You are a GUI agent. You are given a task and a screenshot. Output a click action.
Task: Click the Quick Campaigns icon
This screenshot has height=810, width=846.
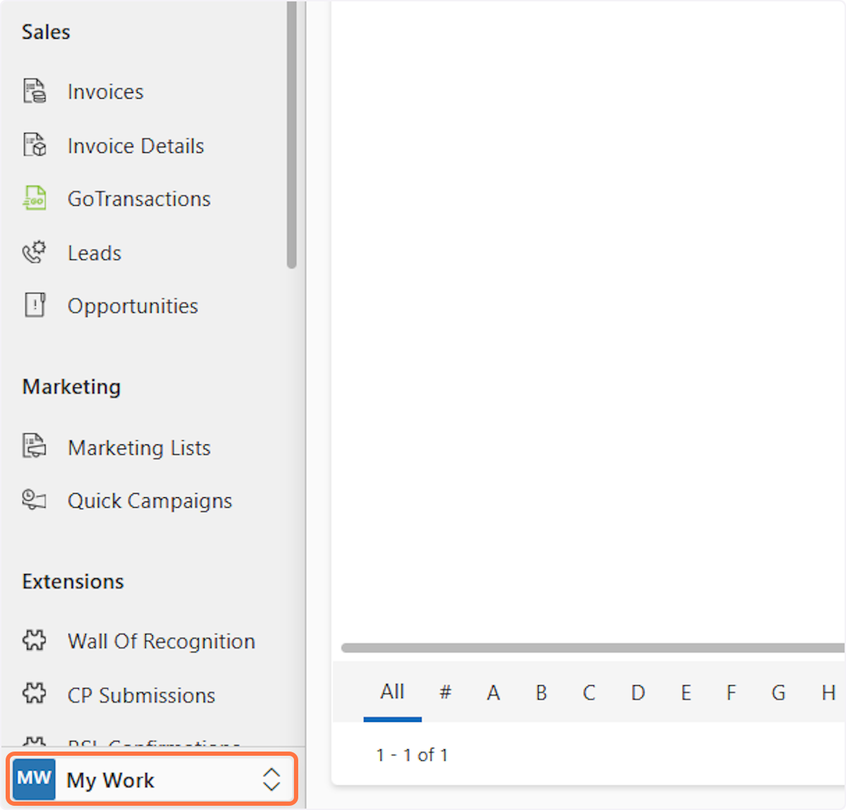(35, 500)
